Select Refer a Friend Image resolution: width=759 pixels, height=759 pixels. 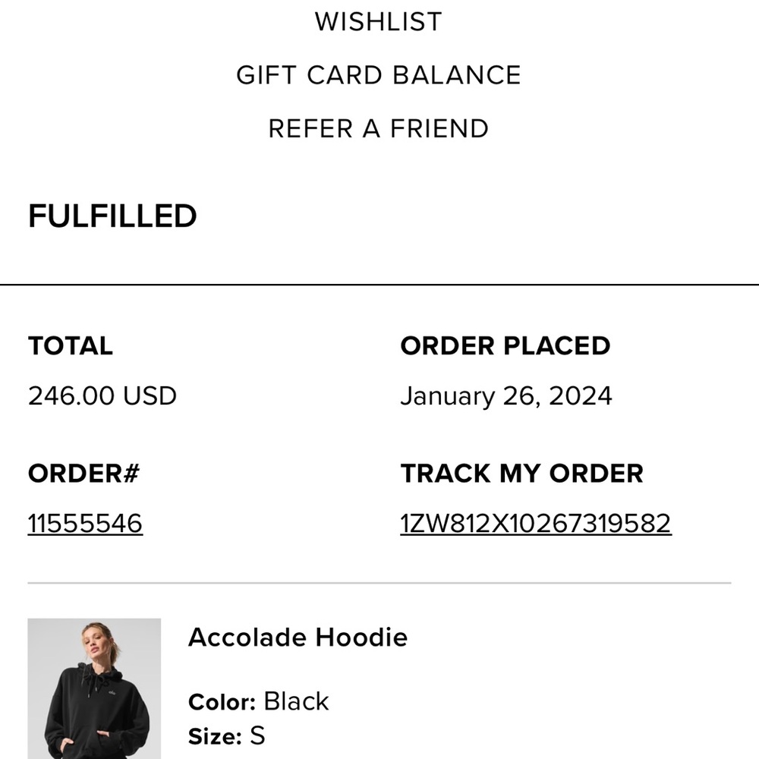[378, 128]
